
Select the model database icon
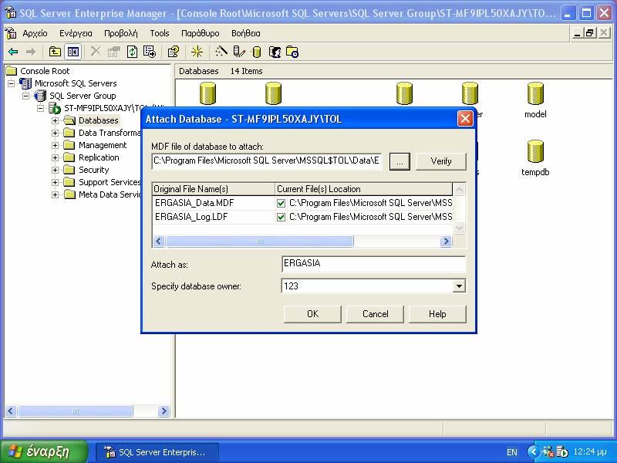(x=535, y=93)
